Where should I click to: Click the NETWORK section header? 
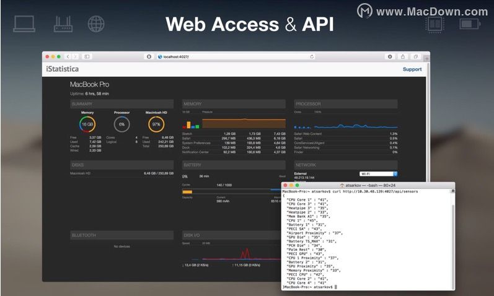pyautogui.click(x=346, y=165)
